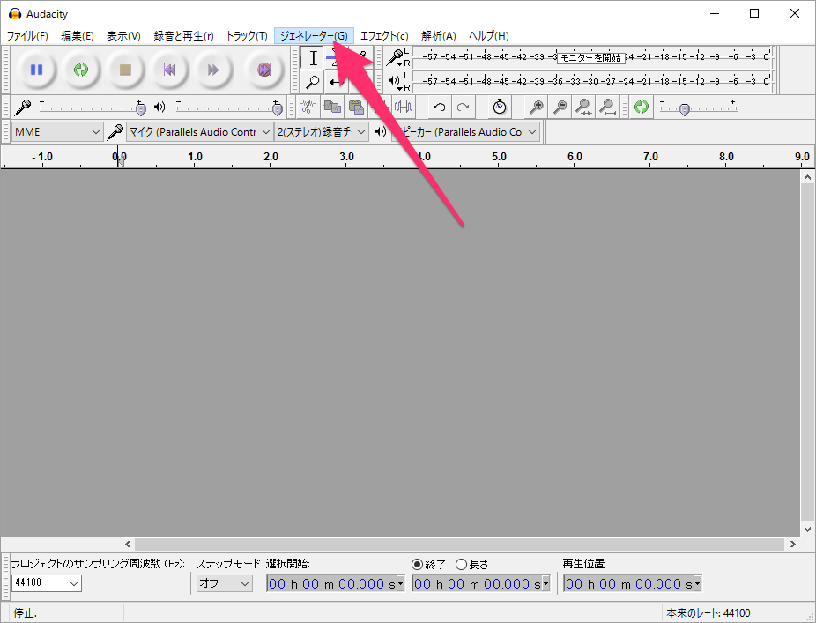Open the 表示(V) menu
The image size is (816, 623).
tap(123, 36)
